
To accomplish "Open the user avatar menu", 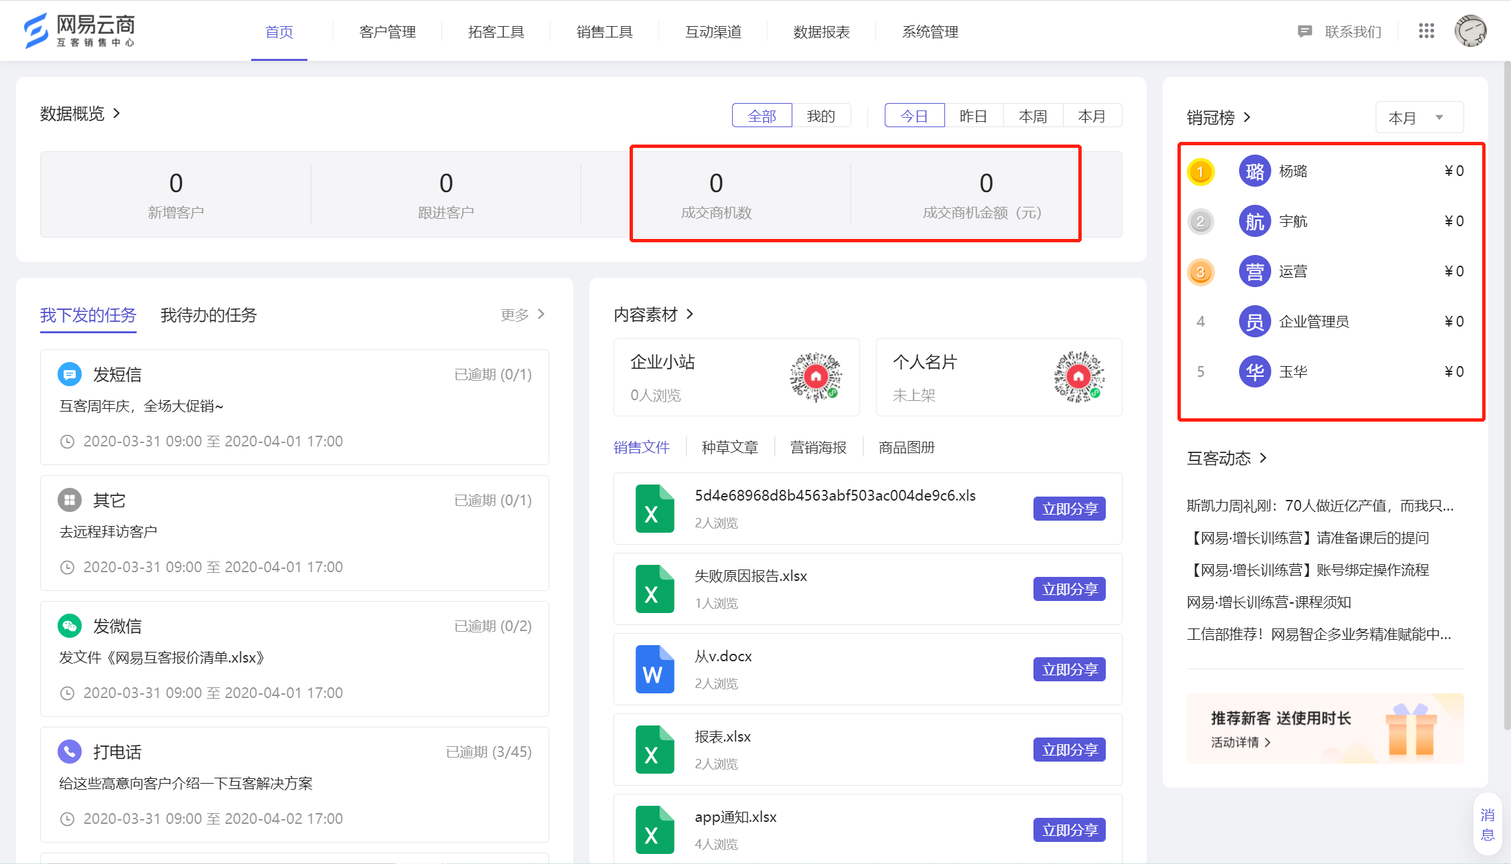I will (1471, 31).
